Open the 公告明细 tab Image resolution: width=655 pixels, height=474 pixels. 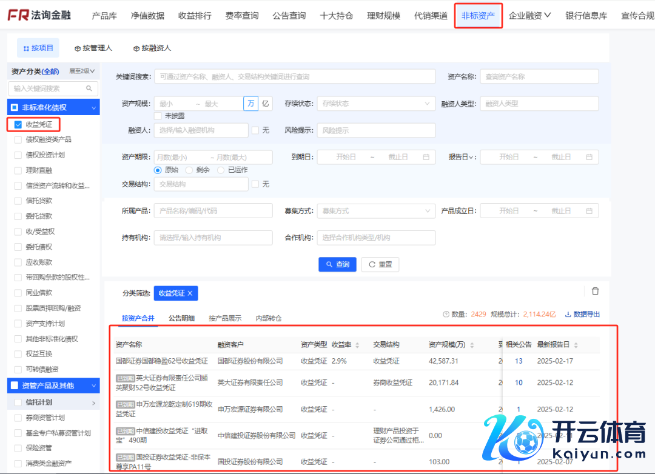coord(181,318)
